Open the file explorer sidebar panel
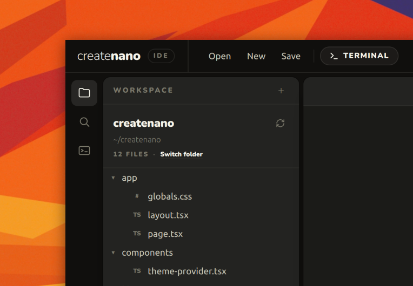Viewport: 413px width, 286px height. (x=84, y=93)
